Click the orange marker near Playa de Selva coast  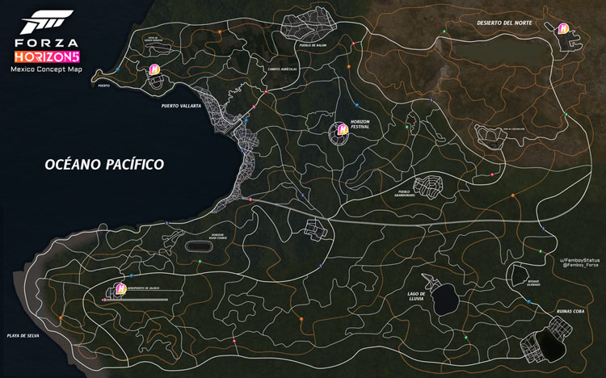61,318
